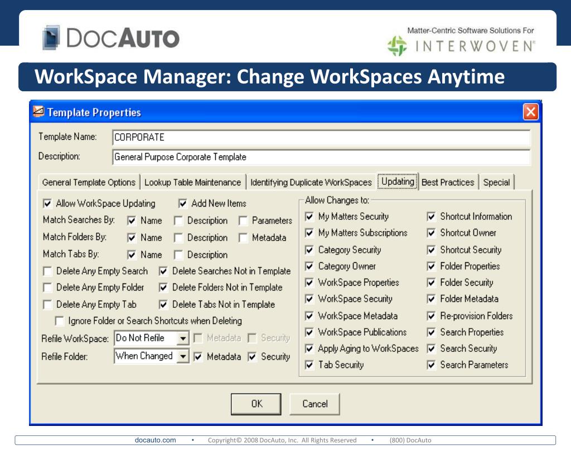The height and width of the screenshot is (456, 571).
Task: Uncheck My Matters Subscriptions
Action: 309,233
